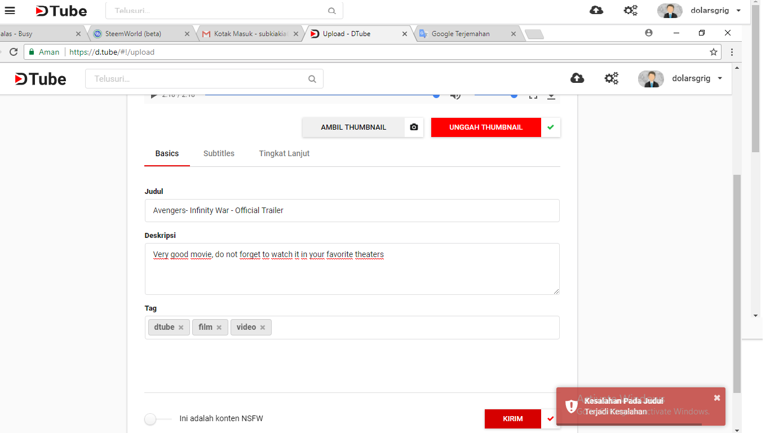
Task: Submit the upload with the KIRIM button
Action: pos(513,419)
